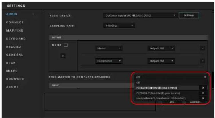The width and height of the screenshot is (215, 118).
Task: Open the Outputs 3&4 dropdown
Action: click(161, 61)
